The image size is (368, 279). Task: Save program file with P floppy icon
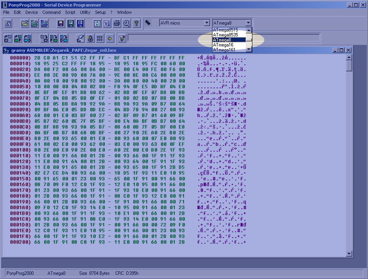(x=71, y=23)
